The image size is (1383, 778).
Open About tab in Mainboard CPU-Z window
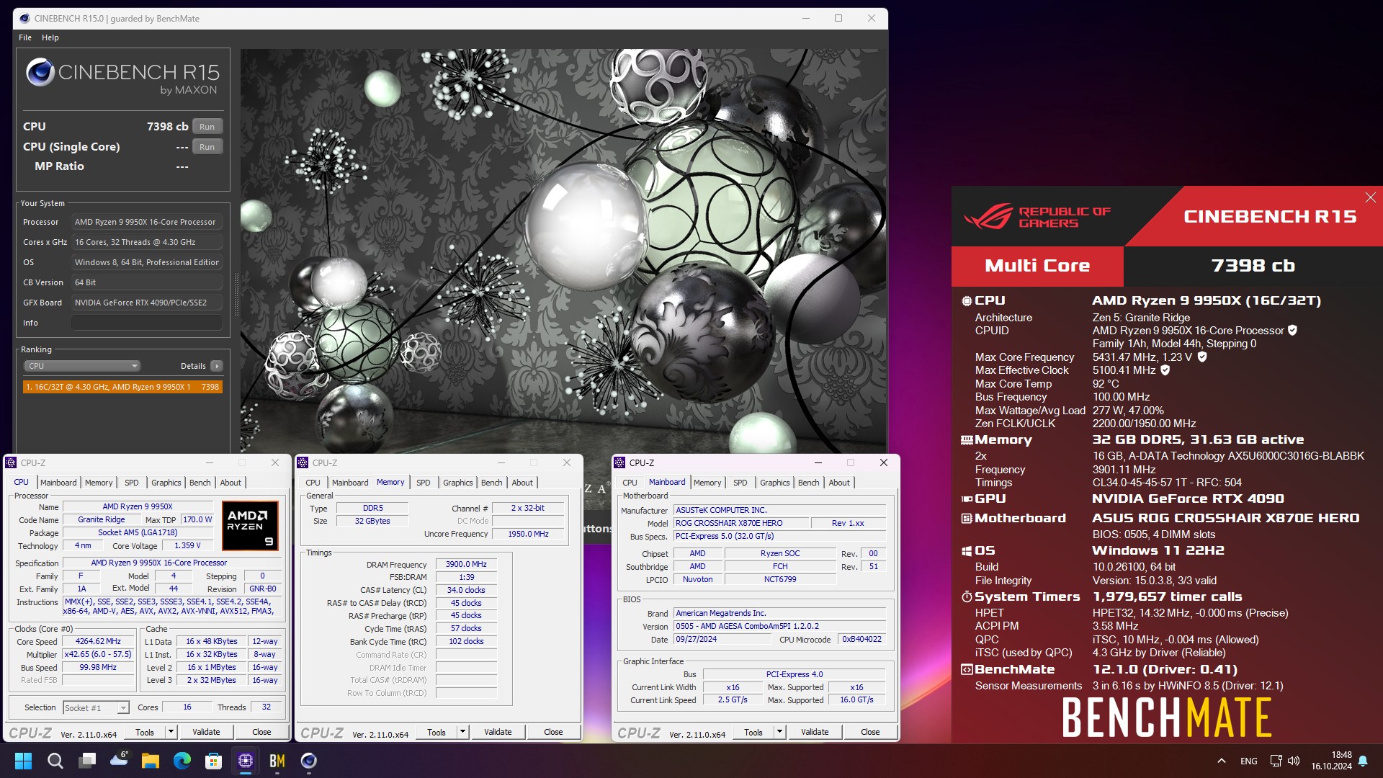[839, 483]
